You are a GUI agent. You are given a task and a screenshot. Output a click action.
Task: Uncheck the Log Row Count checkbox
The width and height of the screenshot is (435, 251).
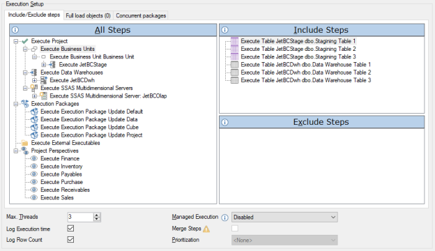coord(70,239)
